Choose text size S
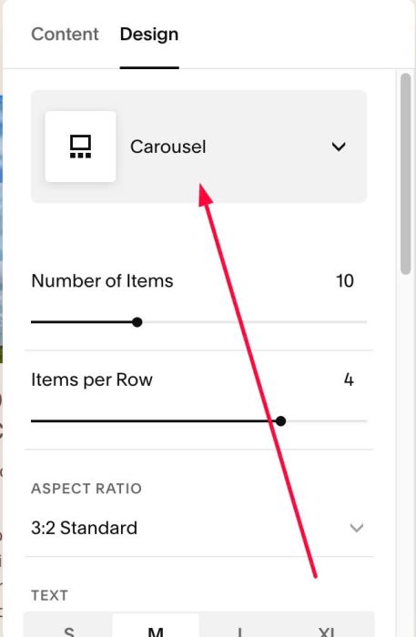Image resolution: width=416 pixels, height=637 pixels. pyautogui.click(x=68, y=631)
